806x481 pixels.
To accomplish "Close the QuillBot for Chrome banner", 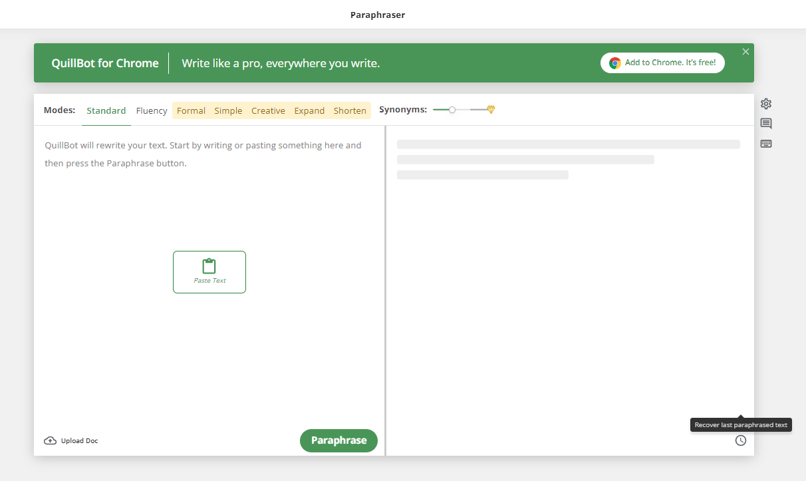I will (x=745, y=52).
